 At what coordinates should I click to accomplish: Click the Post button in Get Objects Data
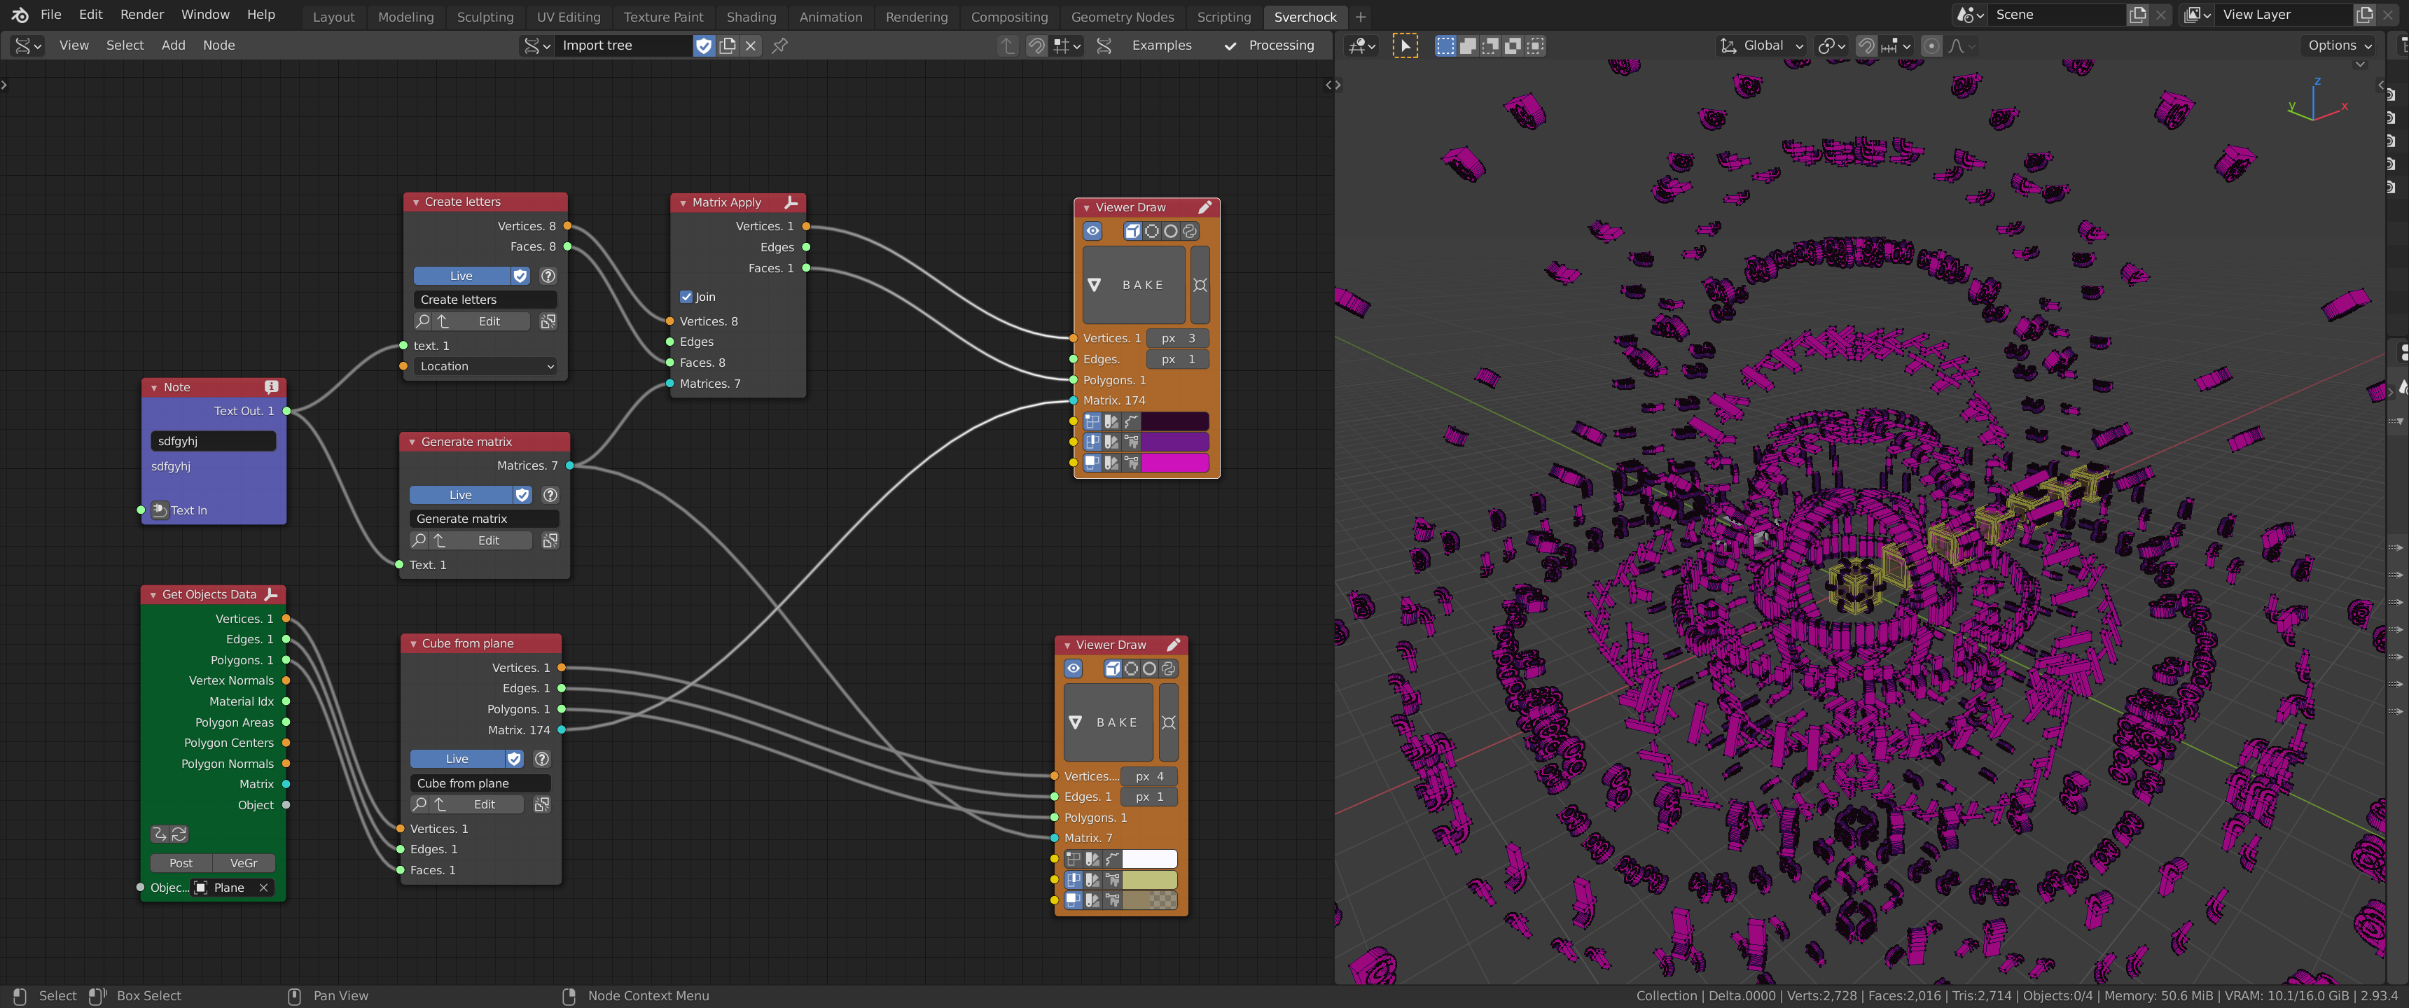181,864
